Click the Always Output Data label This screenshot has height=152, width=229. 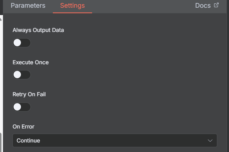(38, 30)
